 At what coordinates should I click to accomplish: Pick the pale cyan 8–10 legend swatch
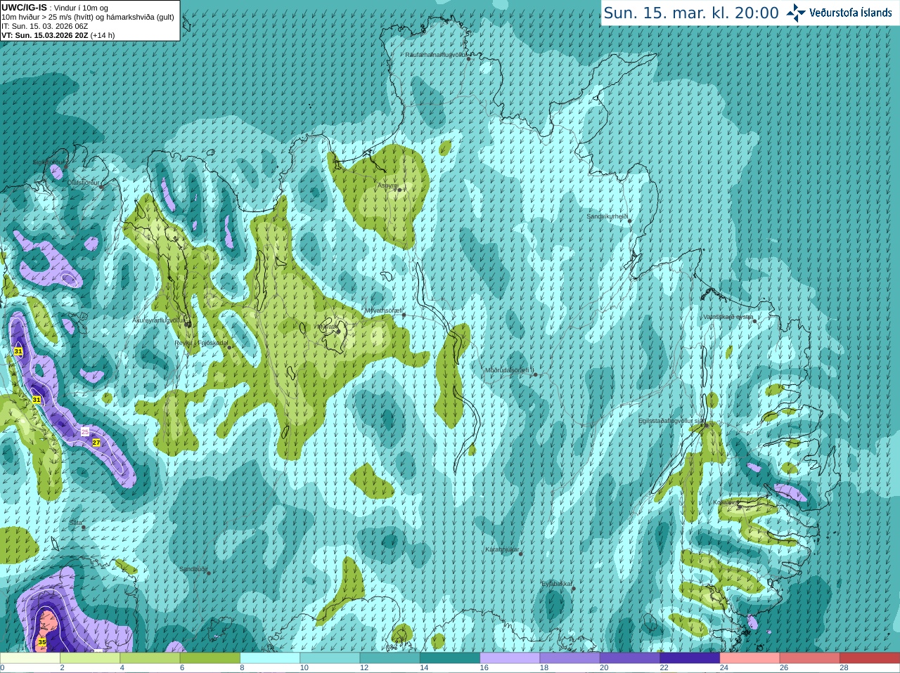point(270,658)
